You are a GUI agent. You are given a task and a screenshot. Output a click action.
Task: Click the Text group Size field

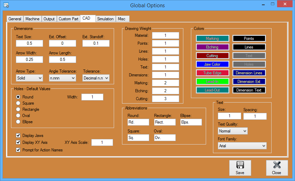coord(230,116)
